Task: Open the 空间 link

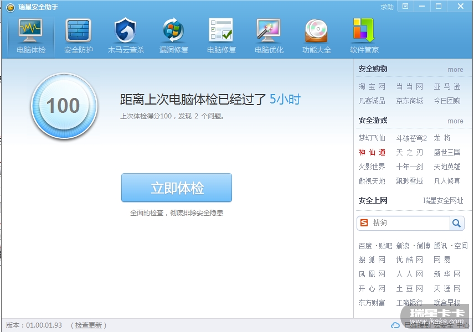Action: click(461, 246)
